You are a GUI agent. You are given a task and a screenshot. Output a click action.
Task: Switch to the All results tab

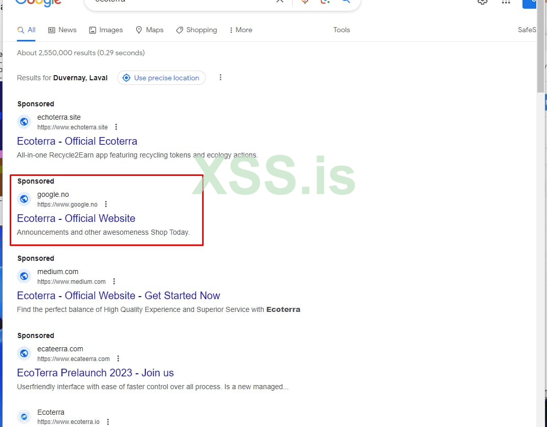27,30
